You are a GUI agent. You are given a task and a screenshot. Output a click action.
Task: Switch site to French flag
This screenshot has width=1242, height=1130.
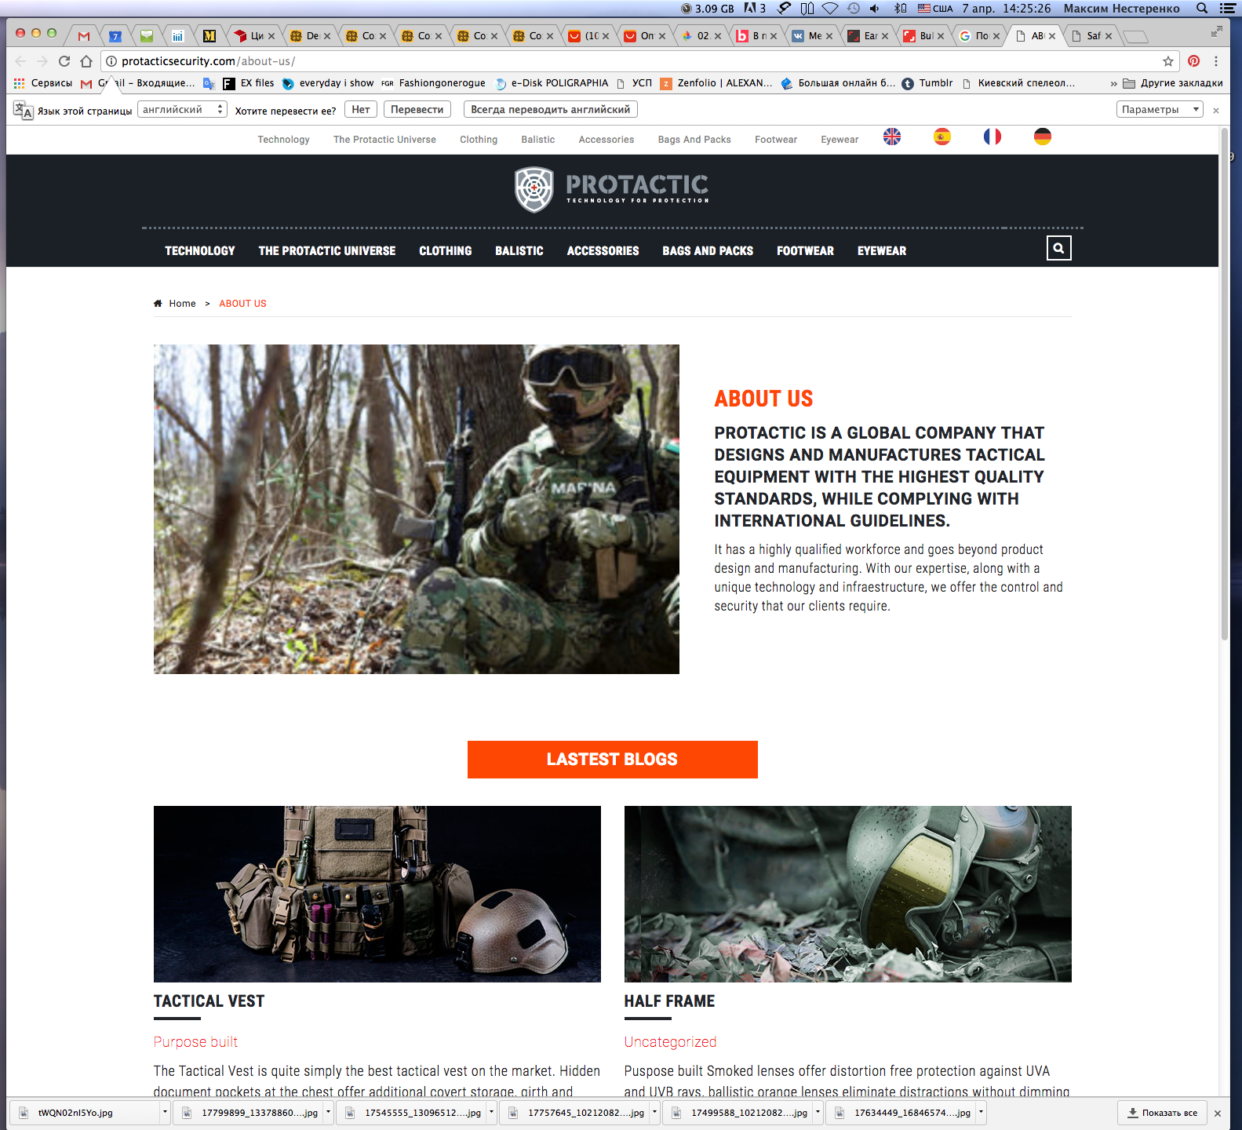[x=993, y=137]
